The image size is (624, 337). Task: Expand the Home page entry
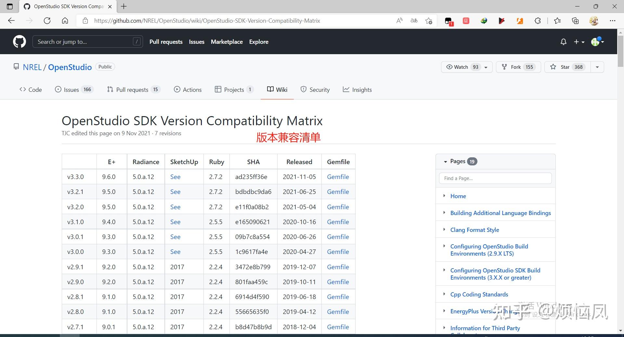click(x=444, y=196)
